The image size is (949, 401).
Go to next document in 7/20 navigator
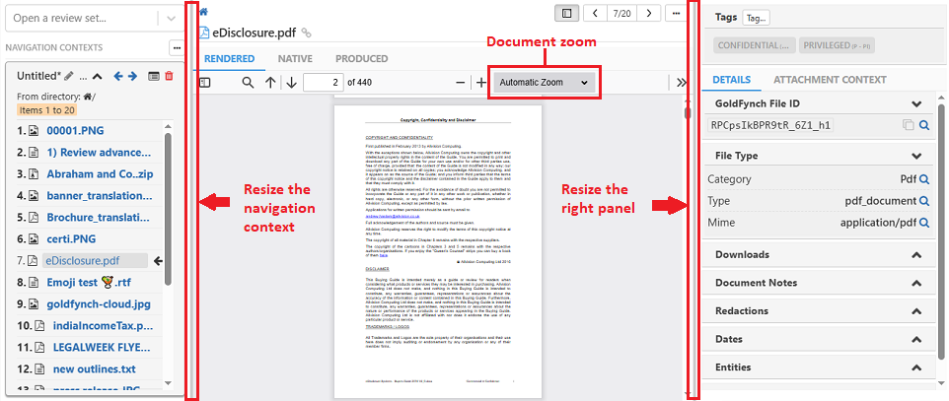[649, 13]
